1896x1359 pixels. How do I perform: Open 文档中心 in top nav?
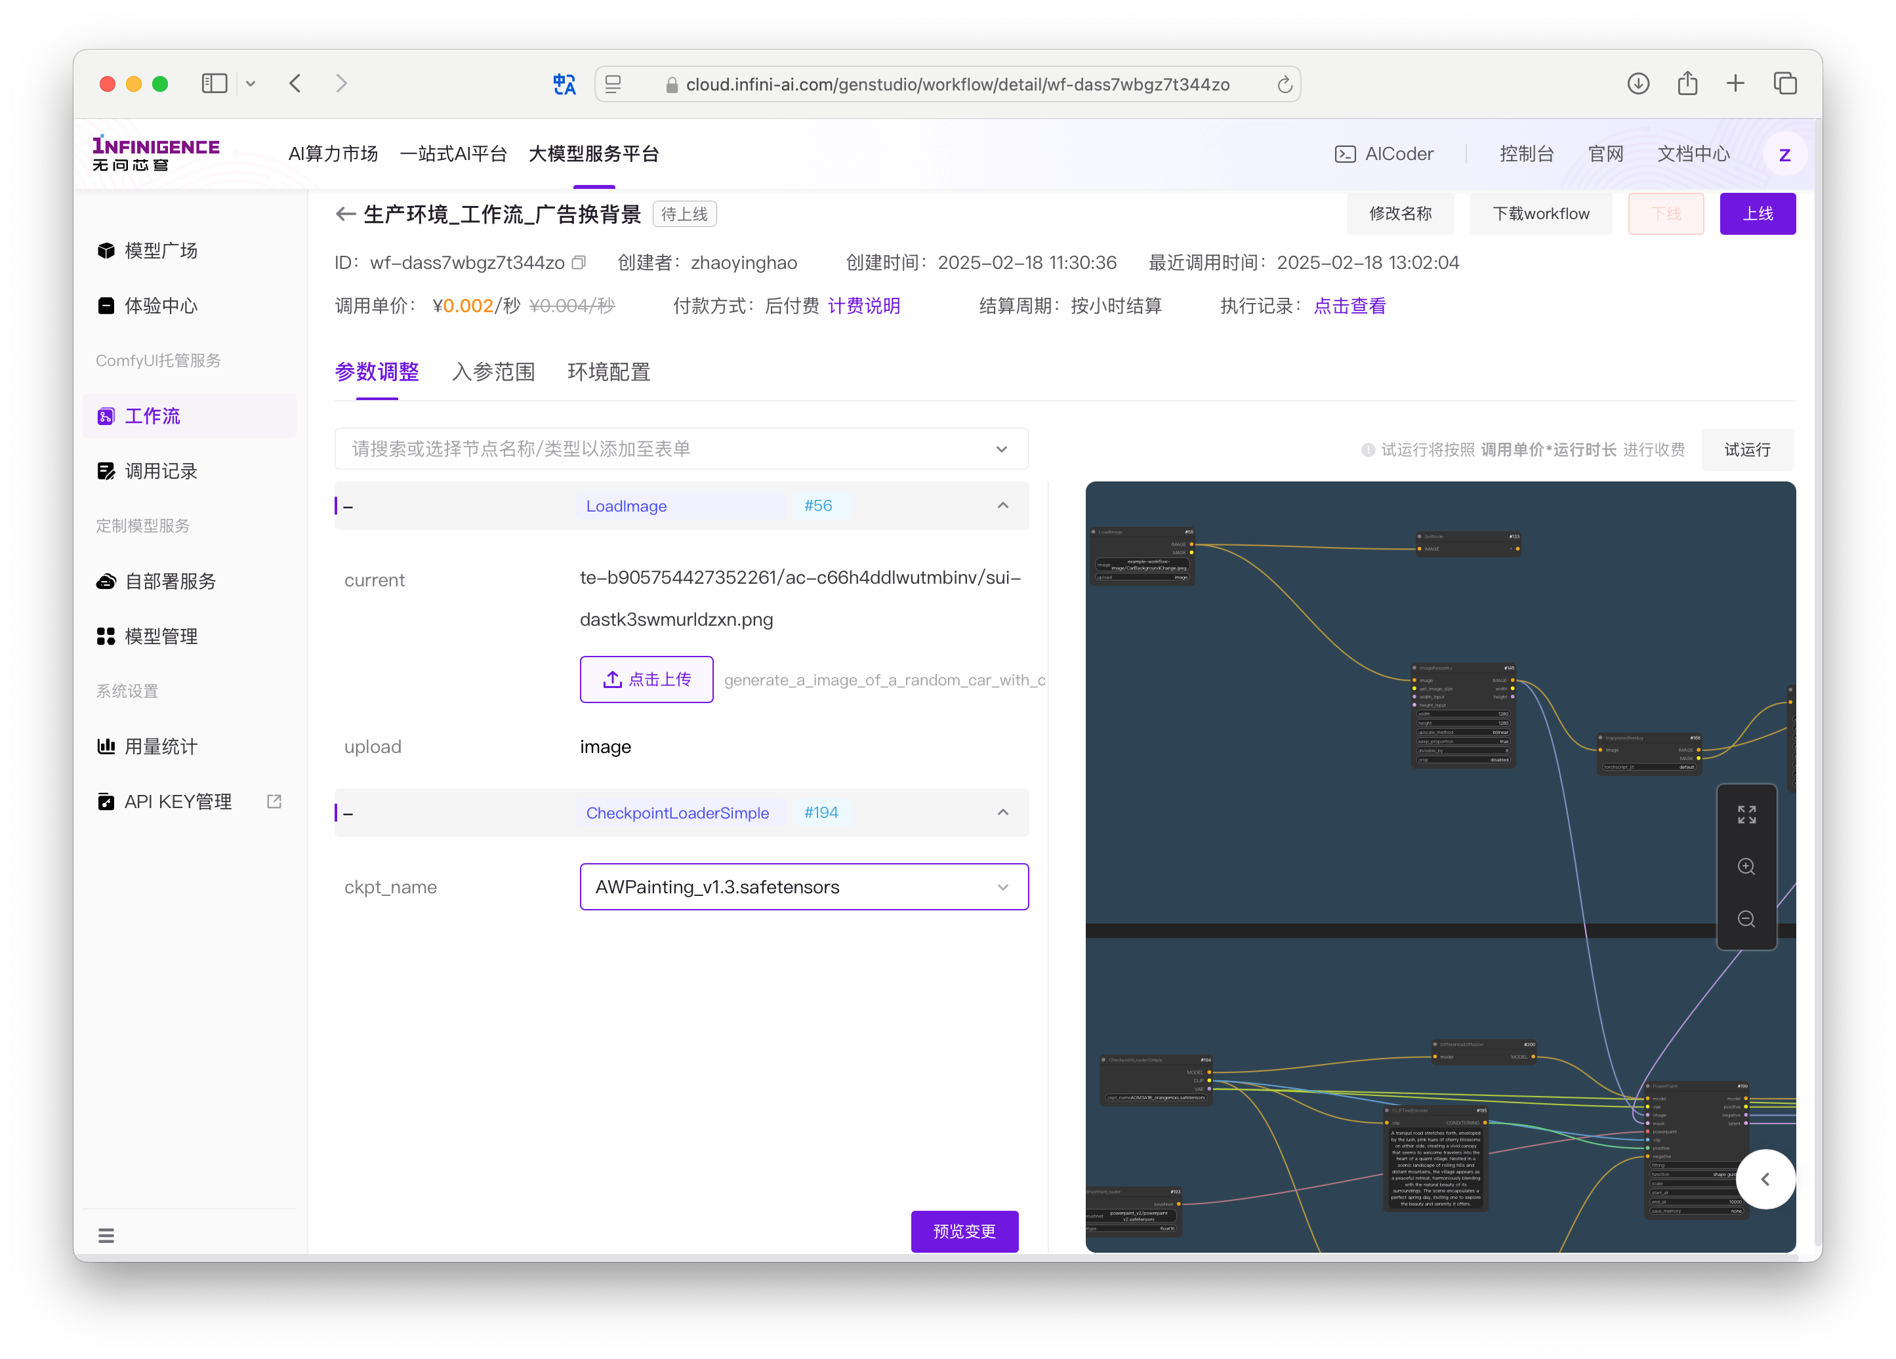tap(1693, 153)
